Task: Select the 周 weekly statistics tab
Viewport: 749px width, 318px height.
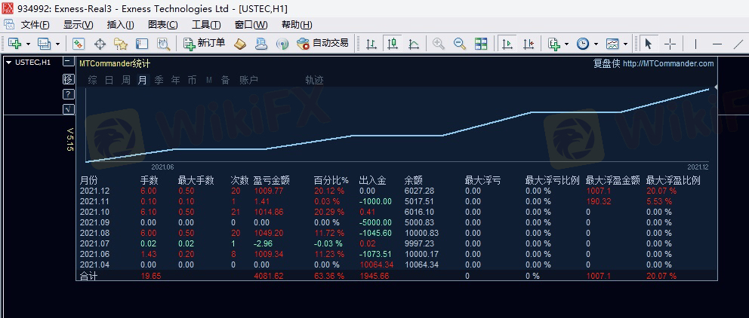Action: tap(126, 80)
